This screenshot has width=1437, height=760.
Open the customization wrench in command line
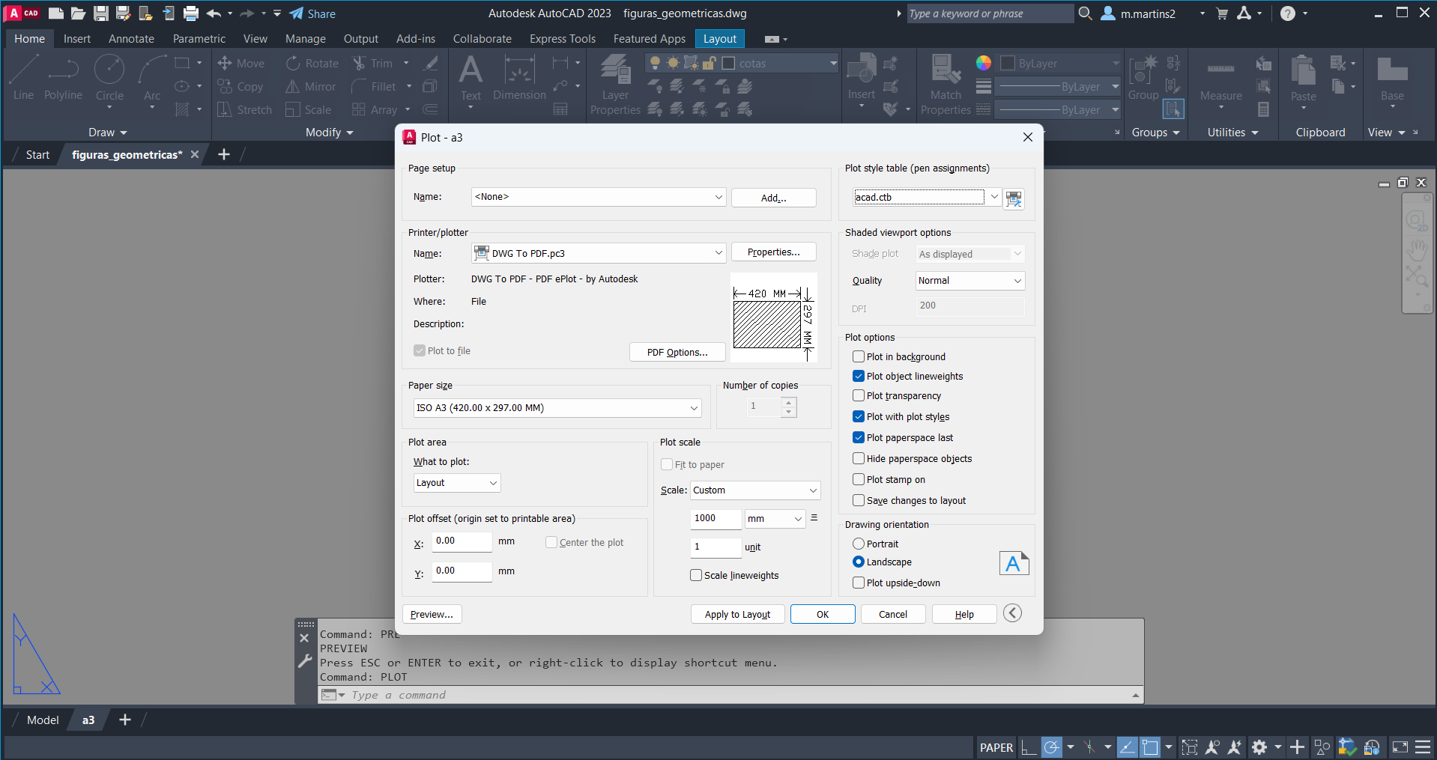click(x=304, y=661)
